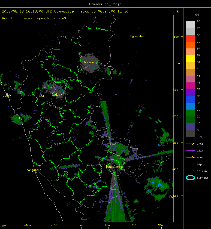
Task: Click the '200' horizontal axis tick label
Action: pos(134,225)
